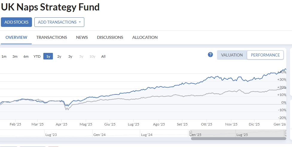This screenshot has width=292, height=147.
Task: Open the DISCUSSIONS tab
Action: (x=110, y=37)
